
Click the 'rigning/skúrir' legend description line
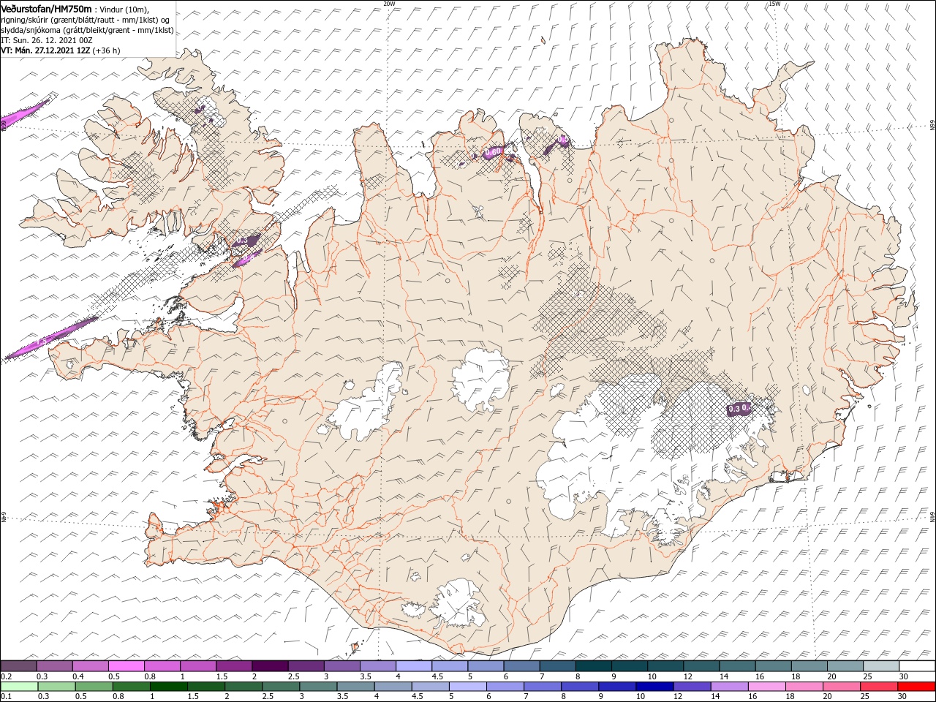(85, 20)
